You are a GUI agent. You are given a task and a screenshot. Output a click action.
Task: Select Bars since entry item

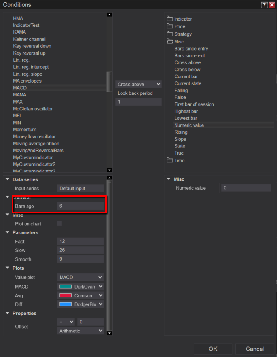(x=191, y=49)
